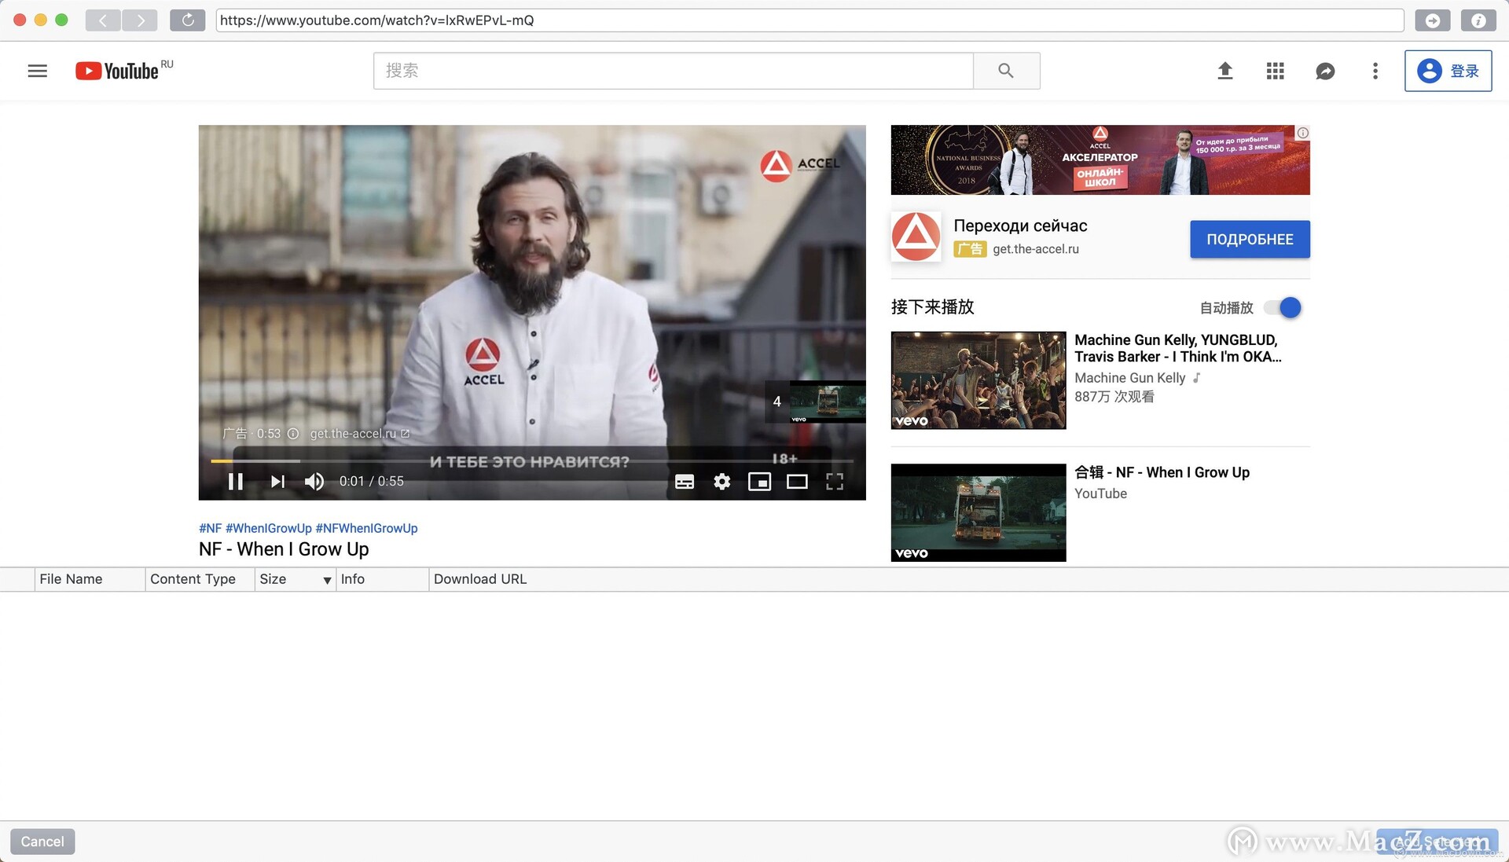The height and width of the screenshot is (862, 1509).
Task: Open the YouTube apps grid
Action: click(1275, 71)
